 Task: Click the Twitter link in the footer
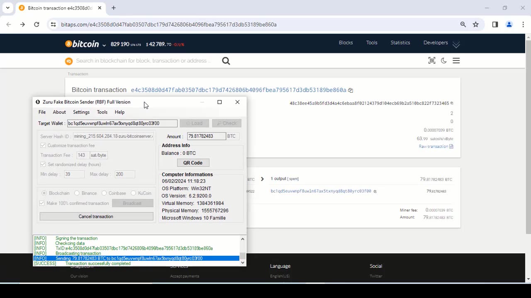coord(376,276)
